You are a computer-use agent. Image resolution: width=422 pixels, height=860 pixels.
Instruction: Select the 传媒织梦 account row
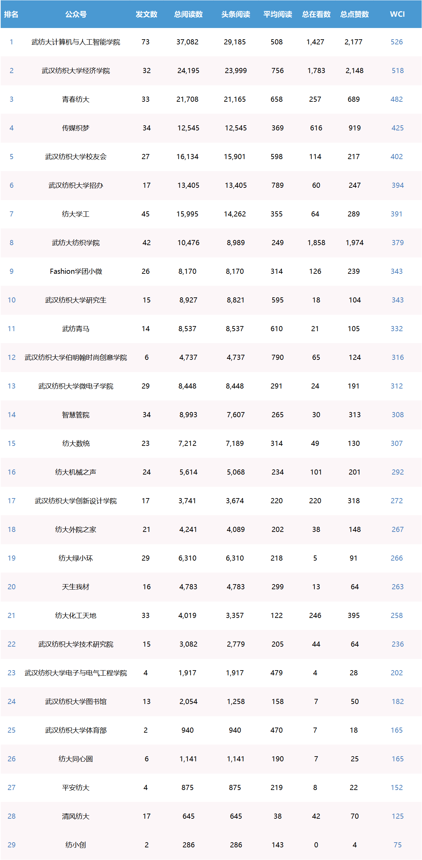pyautogui.click(x=76, y=128)
